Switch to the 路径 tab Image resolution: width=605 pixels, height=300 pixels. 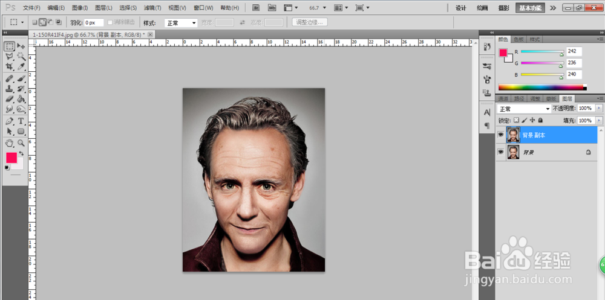coord(519,98)
